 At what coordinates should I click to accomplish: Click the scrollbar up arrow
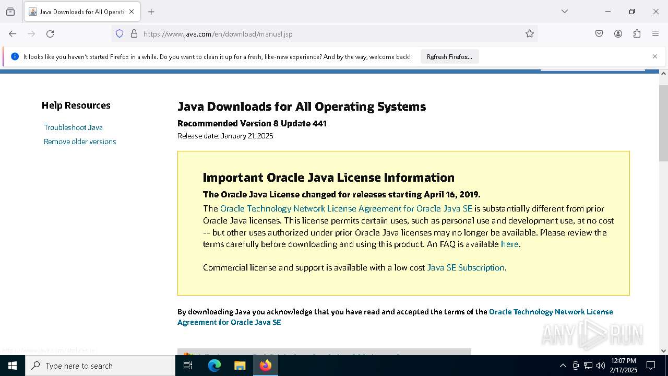[663, 74]
